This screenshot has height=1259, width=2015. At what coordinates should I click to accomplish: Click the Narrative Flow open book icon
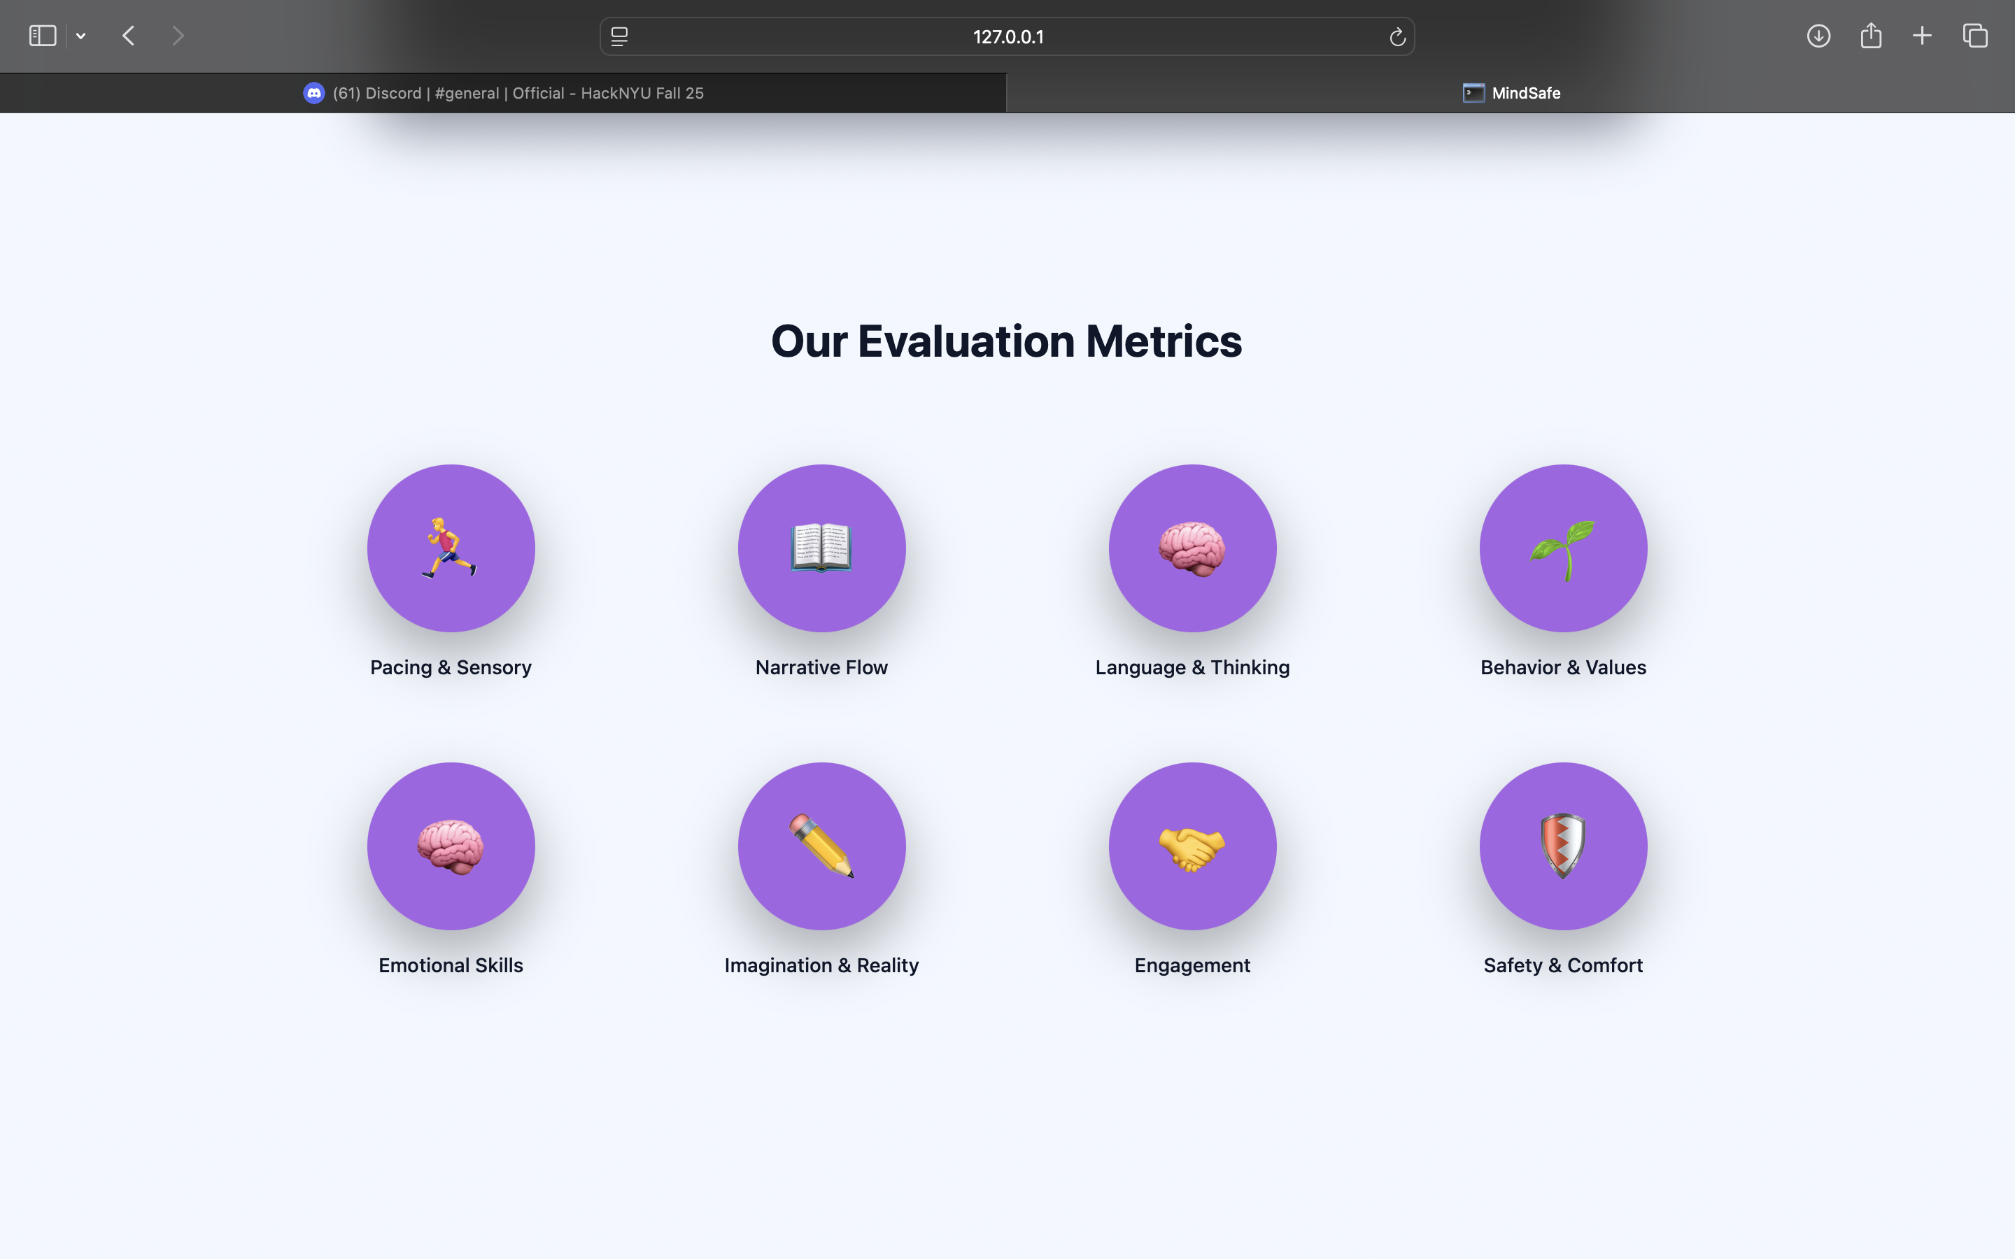point(821,548)
